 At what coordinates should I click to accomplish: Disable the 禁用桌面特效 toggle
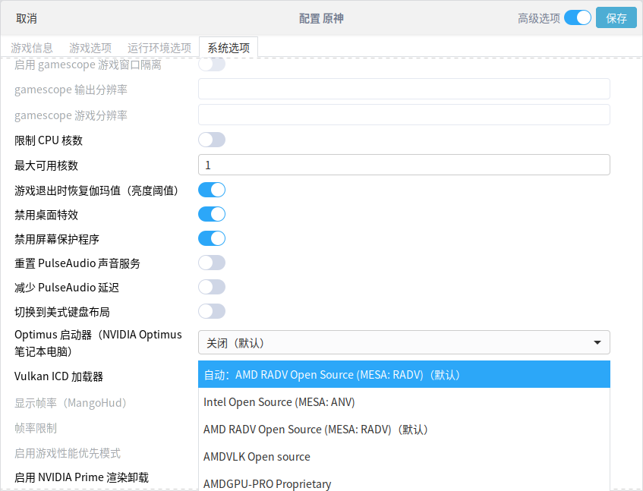tap(212, 214)
